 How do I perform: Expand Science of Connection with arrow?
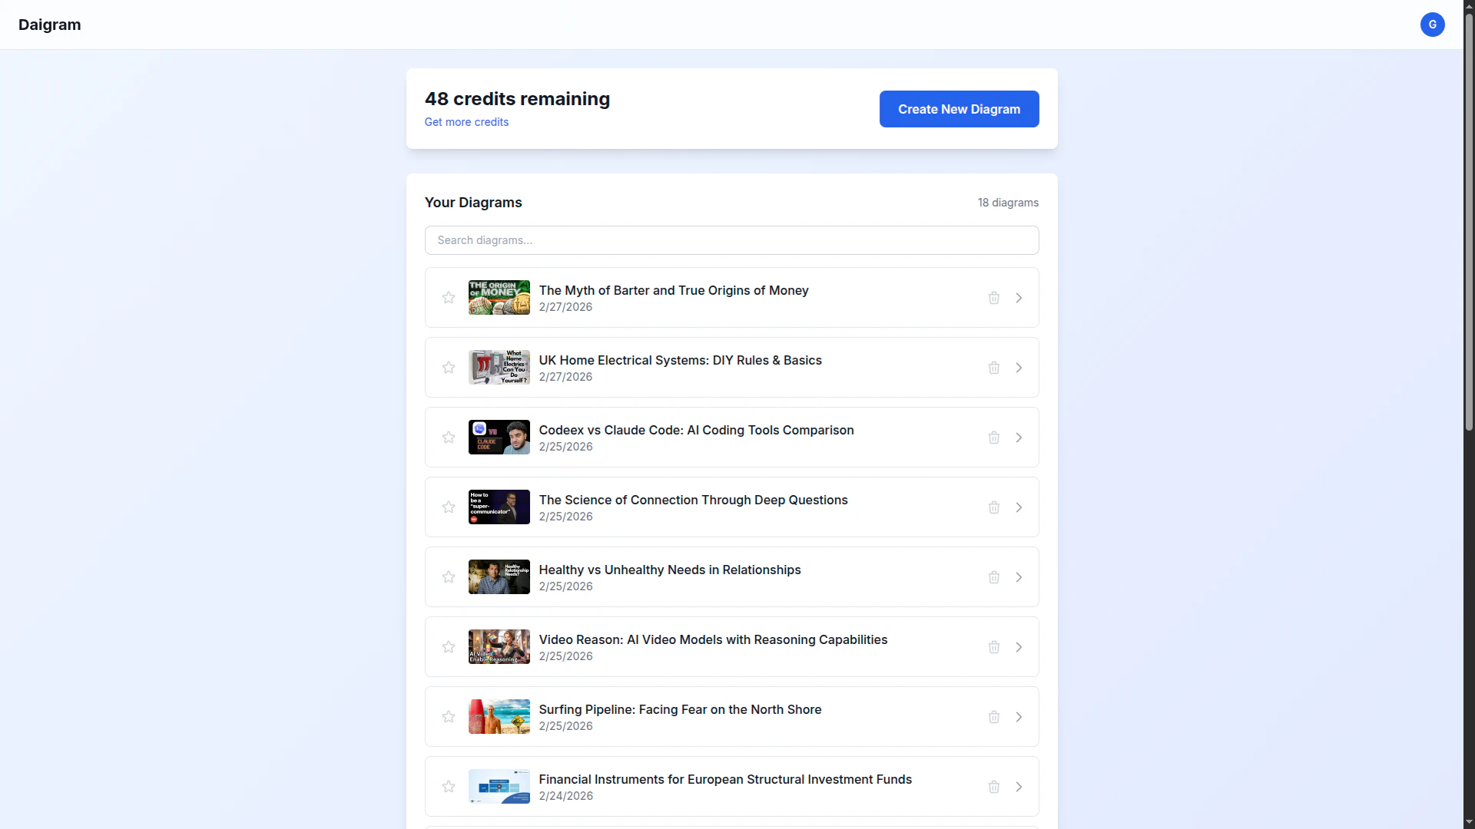(x=1019, y=507)
